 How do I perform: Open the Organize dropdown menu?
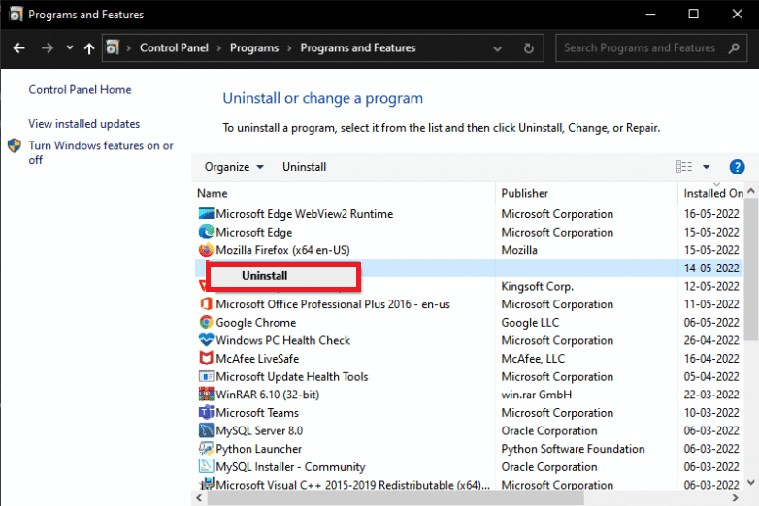234,167
